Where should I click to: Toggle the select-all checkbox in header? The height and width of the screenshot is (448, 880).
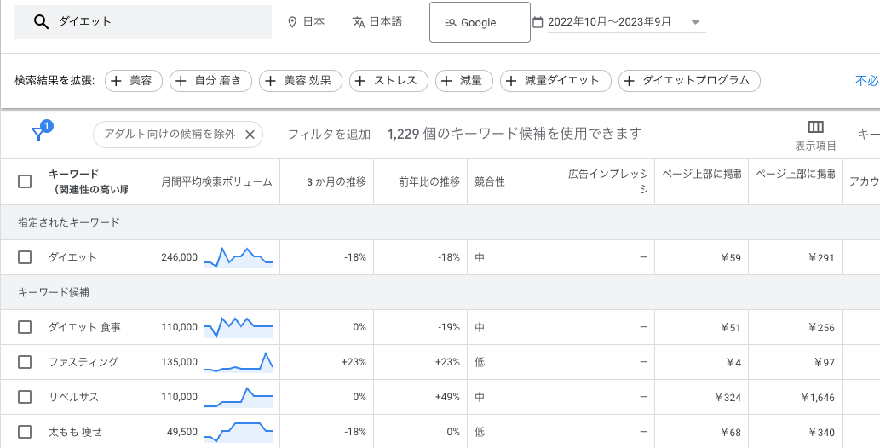(x=25, y=181)
